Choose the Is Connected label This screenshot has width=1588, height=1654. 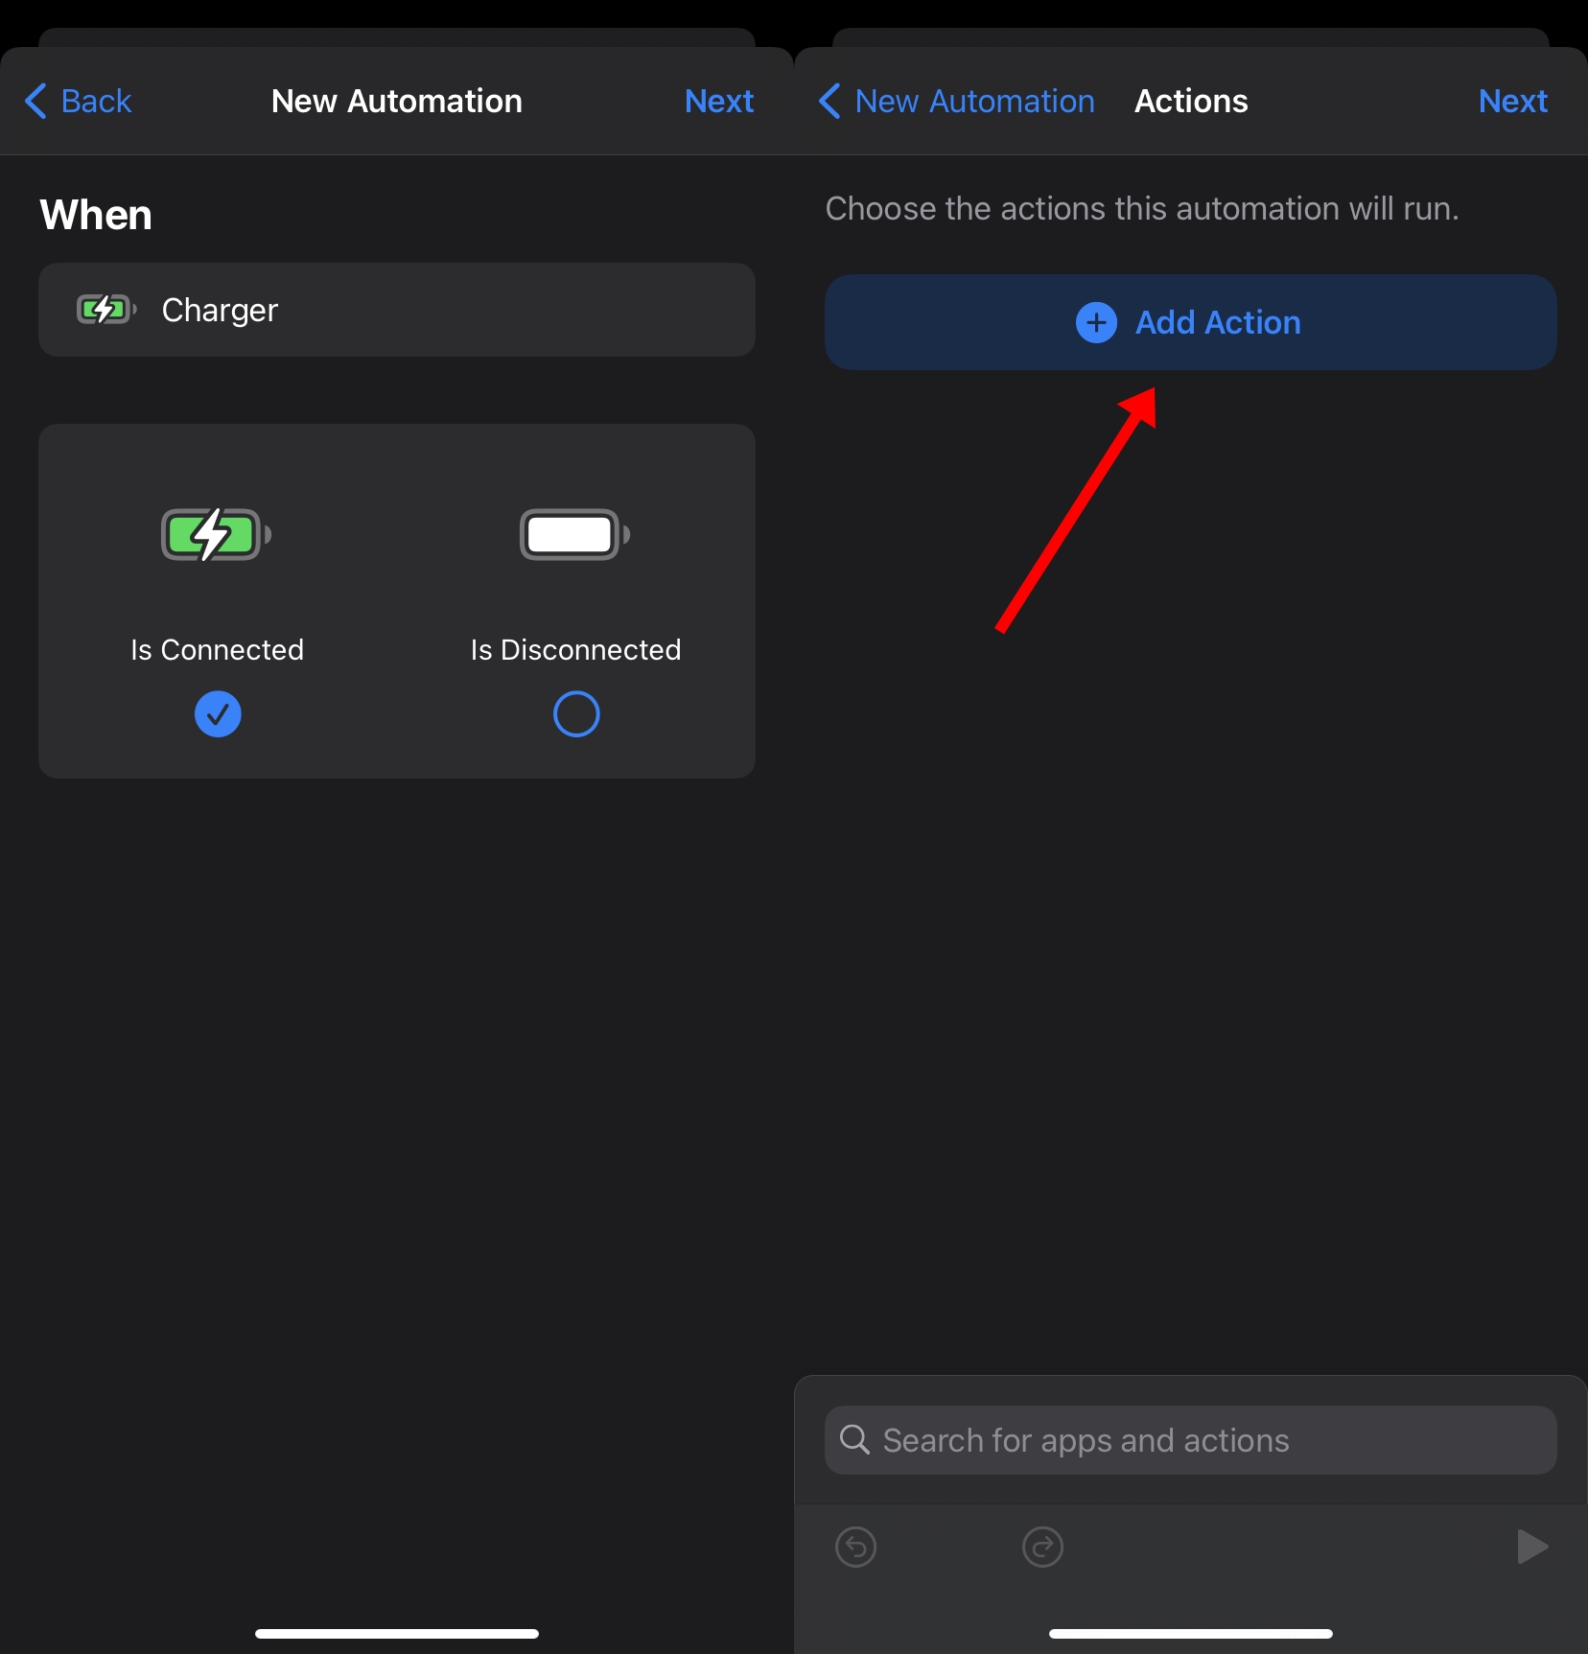pyautogui.click(x=218, y=650)
